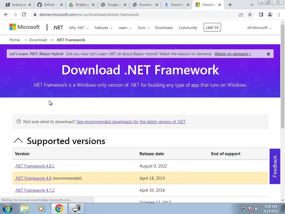Click the browser forward arrow
The image size is (285, 214).
click(x=15, y=14)
